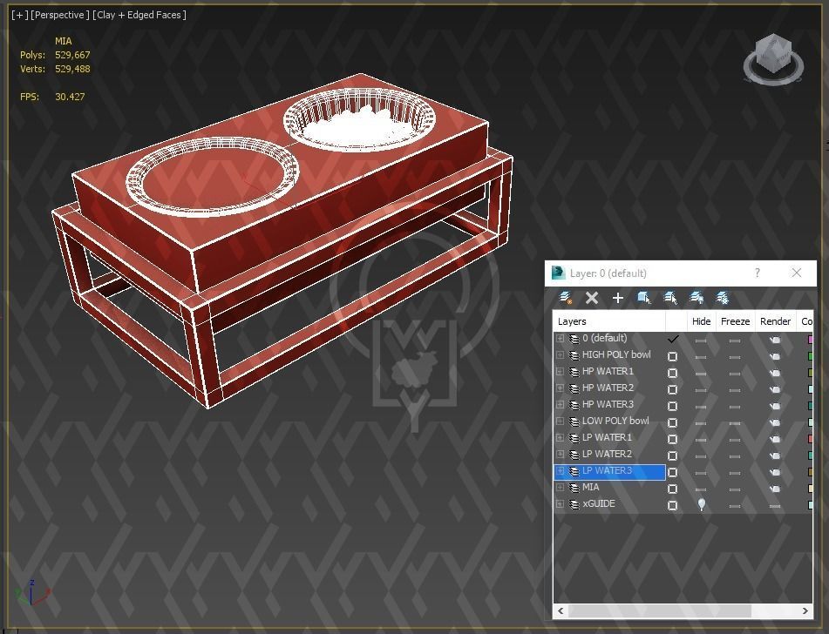Select the LP WATER2 layer row
The width and height of the screenshot is (829, 634).
[683, 455]
